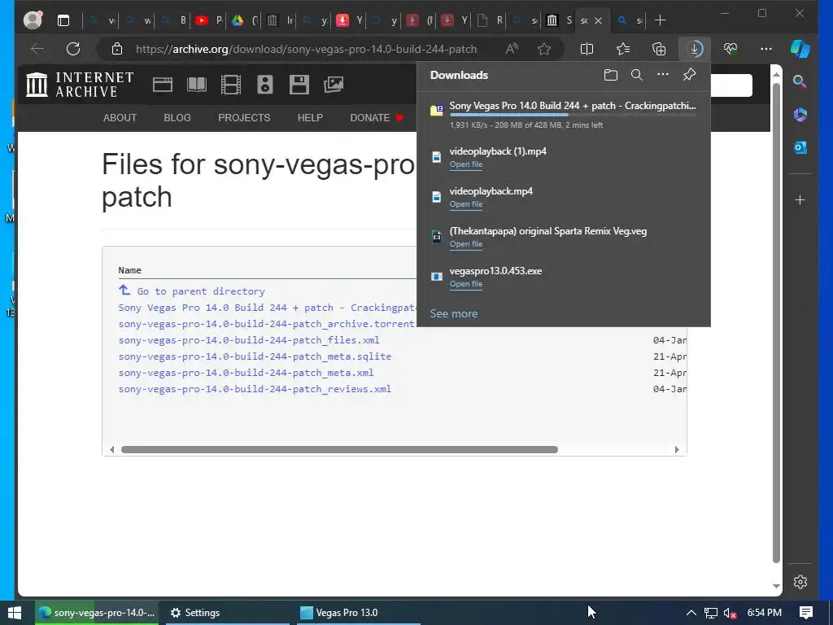Open the Archive Video film icon
Viewport: 833px width, 625px height.
[x=230, y=85]
